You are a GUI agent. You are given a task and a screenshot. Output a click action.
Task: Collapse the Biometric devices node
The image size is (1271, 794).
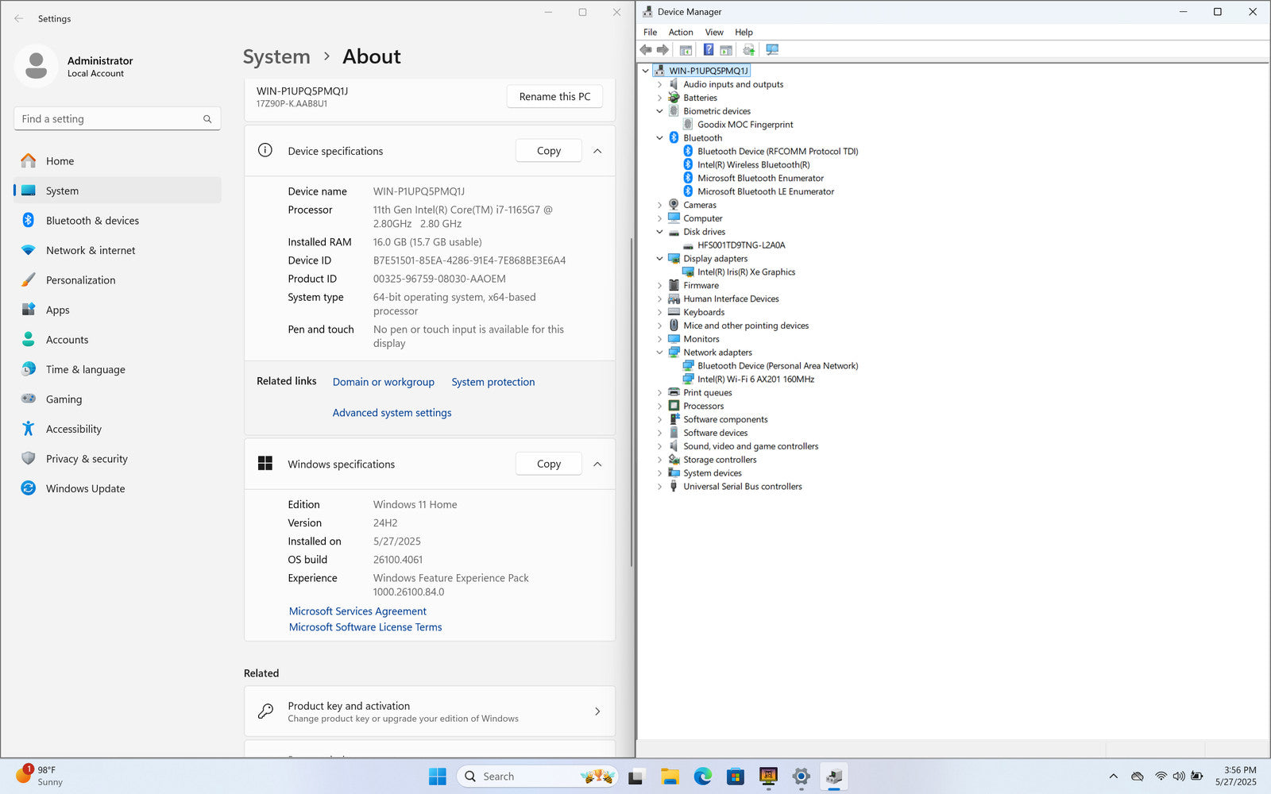(x=659, y=111)
